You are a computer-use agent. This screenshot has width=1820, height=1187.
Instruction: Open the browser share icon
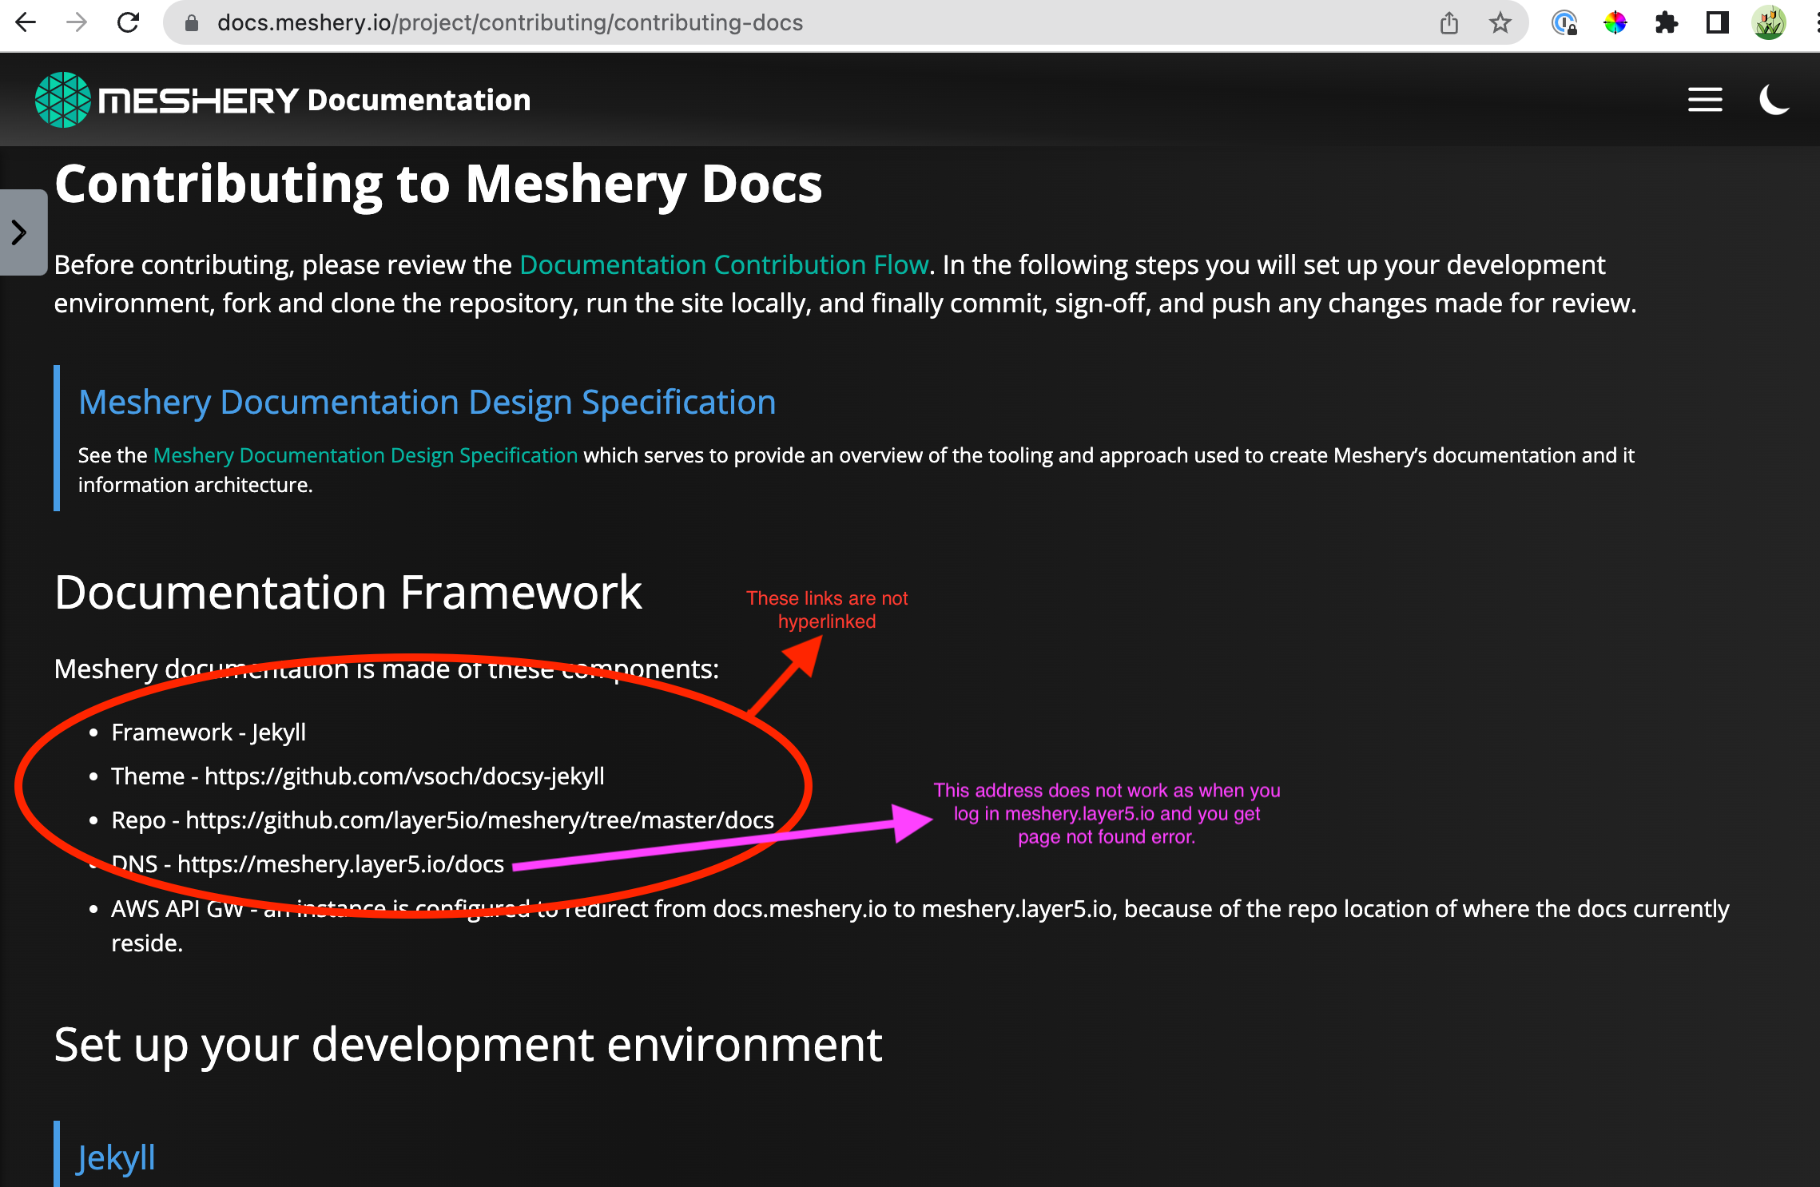[x=1449, y=22]
